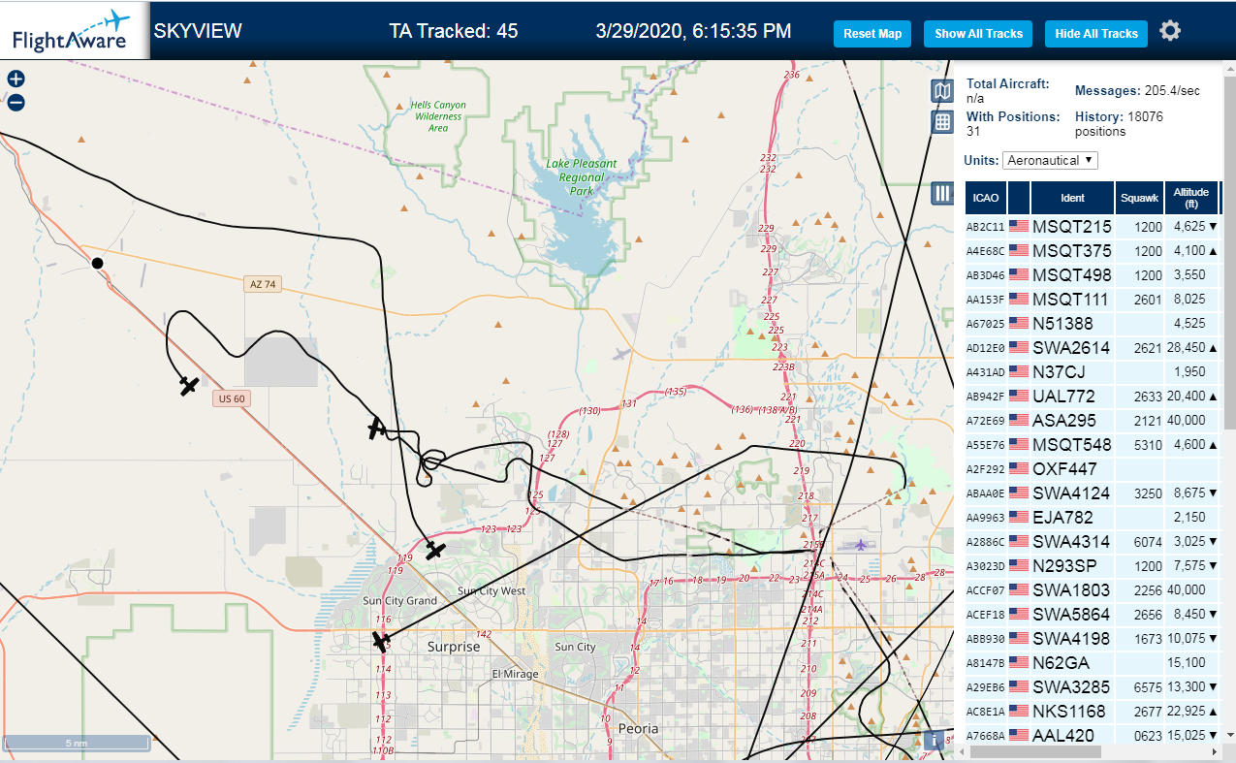1236x763 pixels.
Task: Click squawk value 6074
Action: (1148, 541)
